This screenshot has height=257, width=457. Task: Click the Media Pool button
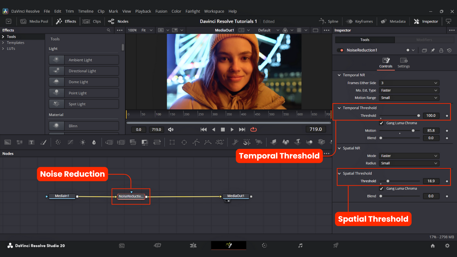coord(35,21)
